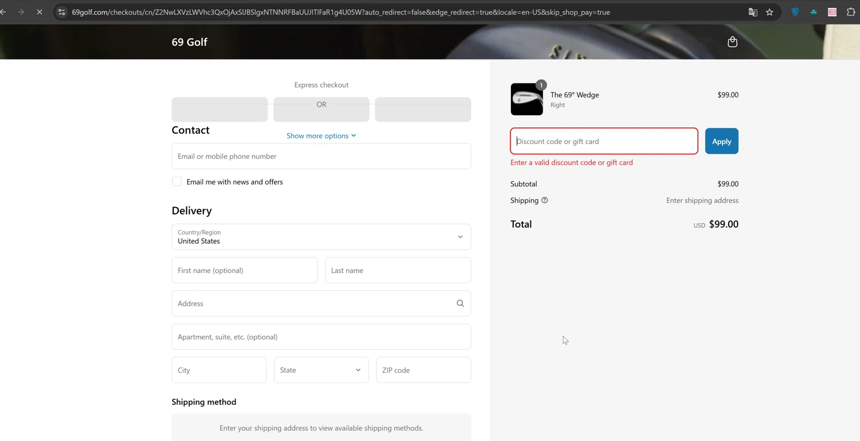Open the blue cloud extension icon
The image size is (860, 441).
(x=814, y=12)
